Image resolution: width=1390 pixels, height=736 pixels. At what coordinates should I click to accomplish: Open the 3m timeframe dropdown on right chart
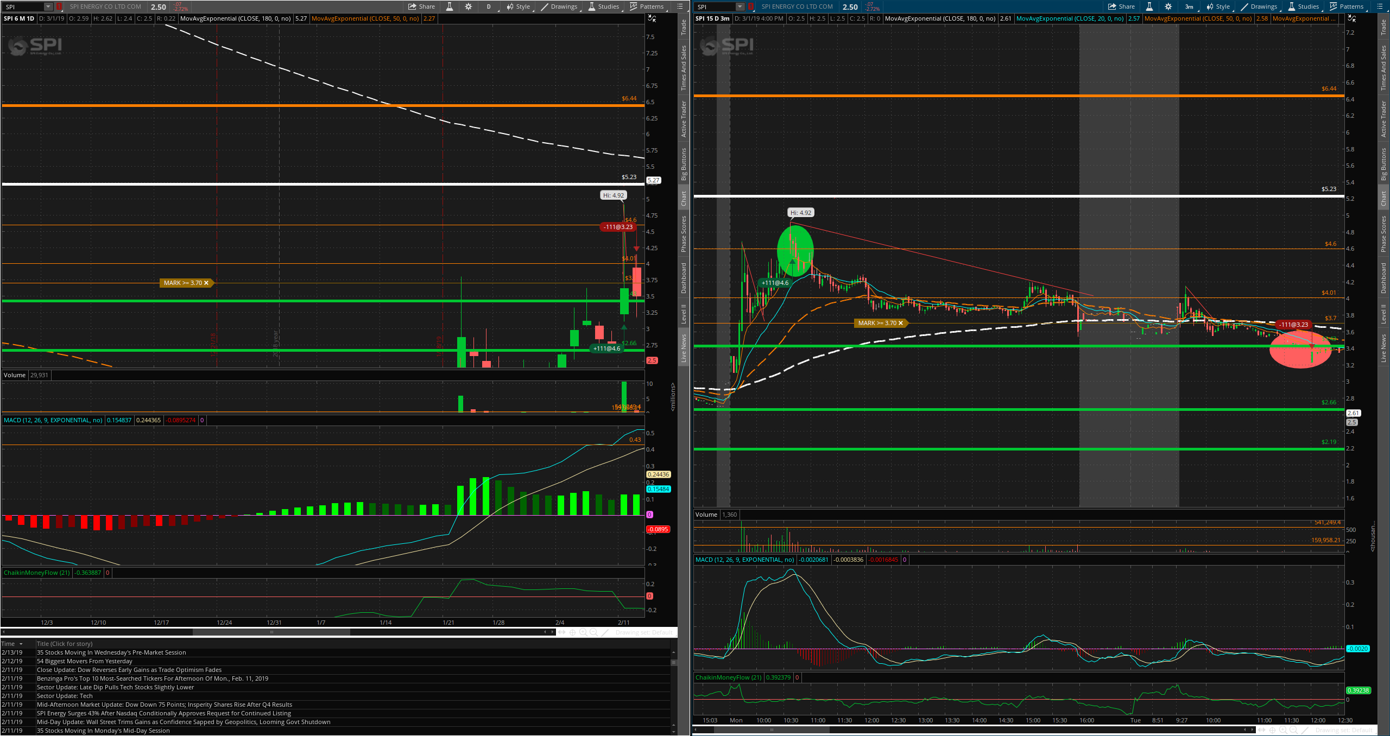(x=1189, y=7)
